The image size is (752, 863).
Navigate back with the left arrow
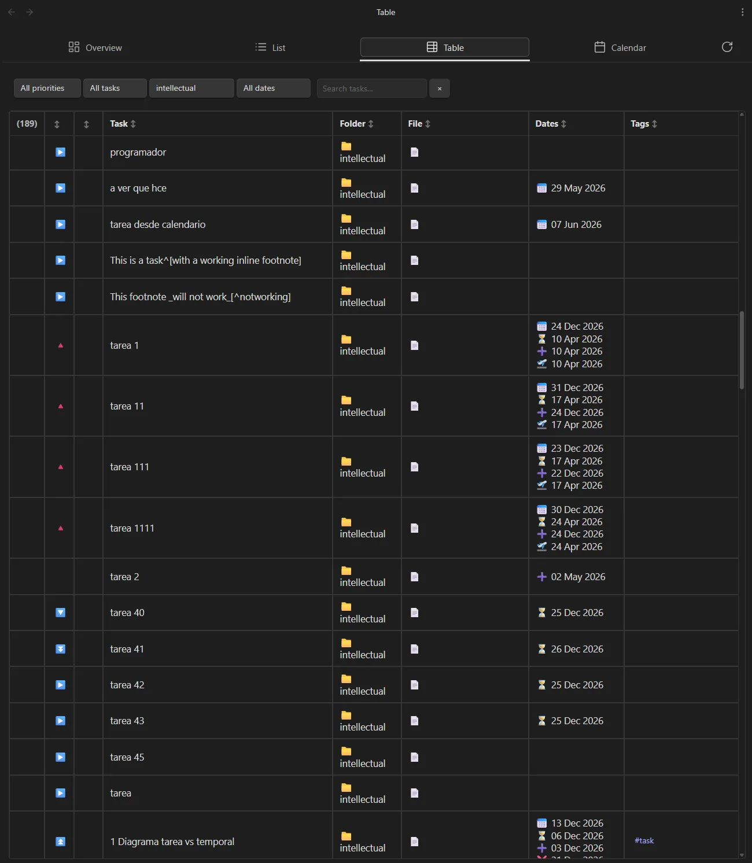point(12,12)
